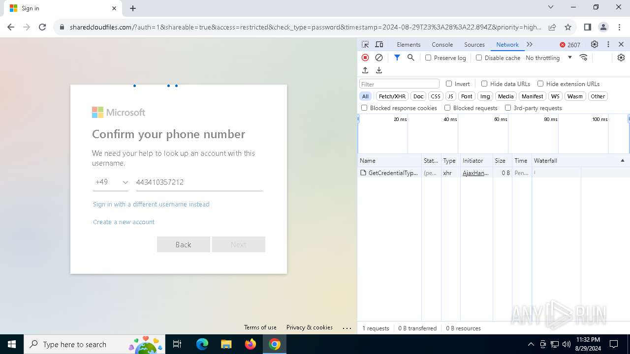Share this page icon in address bar

(552, 27)
